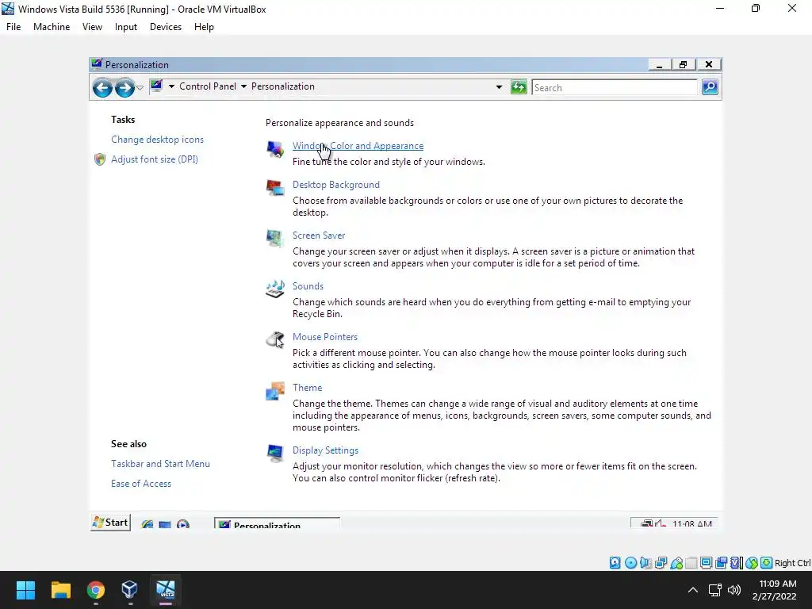Show hidden icons in host system tray
The image size is (812, 609).
point(692,590)
